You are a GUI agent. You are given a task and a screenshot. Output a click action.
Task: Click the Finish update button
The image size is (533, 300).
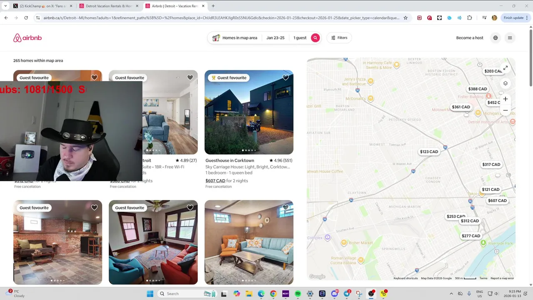pyautogui.click(x=516, y=18)
